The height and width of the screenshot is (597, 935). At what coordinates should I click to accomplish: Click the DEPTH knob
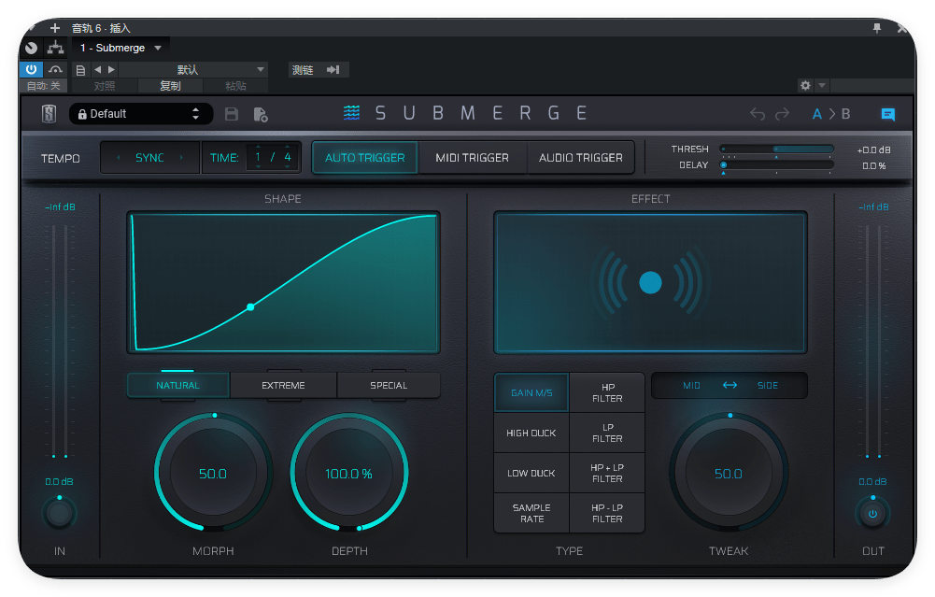click(348, 473)
